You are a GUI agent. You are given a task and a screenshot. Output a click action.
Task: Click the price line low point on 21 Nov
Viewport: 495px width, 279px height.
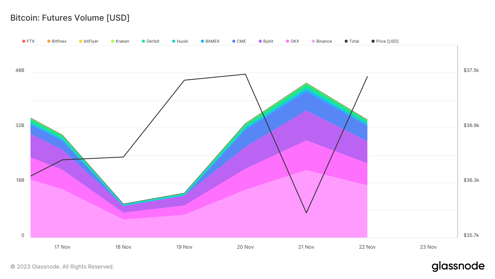306,213
